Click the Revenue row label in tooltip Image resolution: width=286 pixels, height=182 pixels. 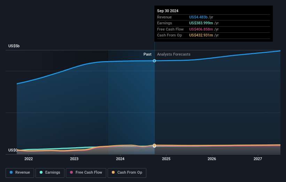[164, 17]
